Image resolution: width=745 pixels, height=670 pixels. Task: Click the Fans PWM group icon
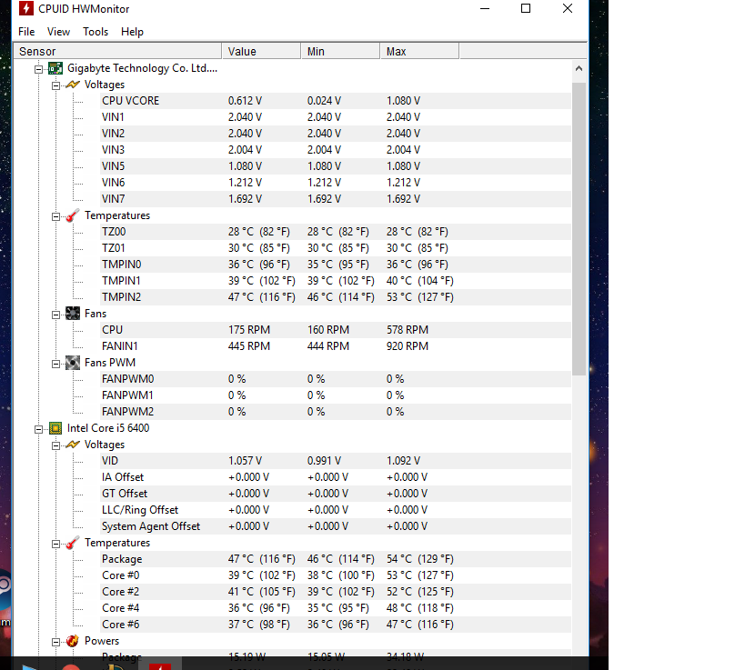pyautogui.click(x=73, y=363)
